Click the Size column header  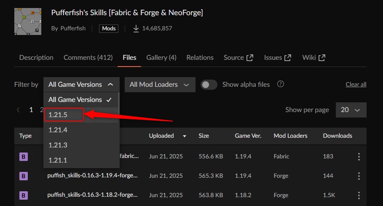tap(204, 136)
